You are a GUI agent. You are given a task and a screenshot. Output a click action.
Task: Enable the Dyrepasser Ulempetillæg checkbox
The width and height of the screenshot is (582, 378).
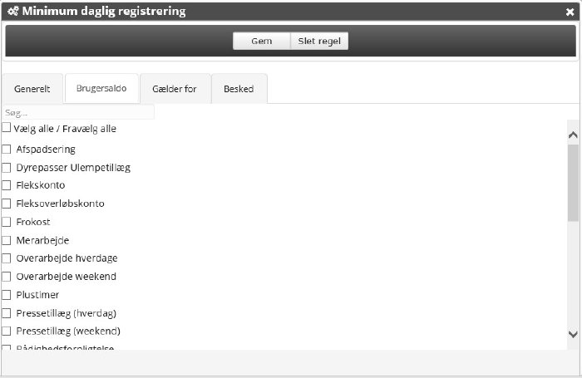[7, 168]
